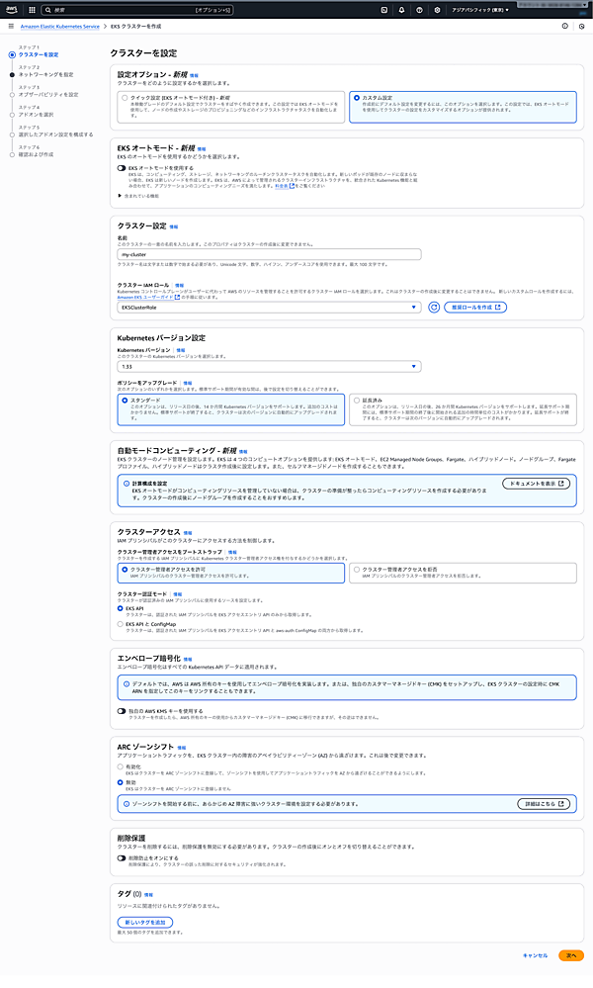Enable deletion protection toggle
The image size is (593, 988).
click(x=123, y=858)
